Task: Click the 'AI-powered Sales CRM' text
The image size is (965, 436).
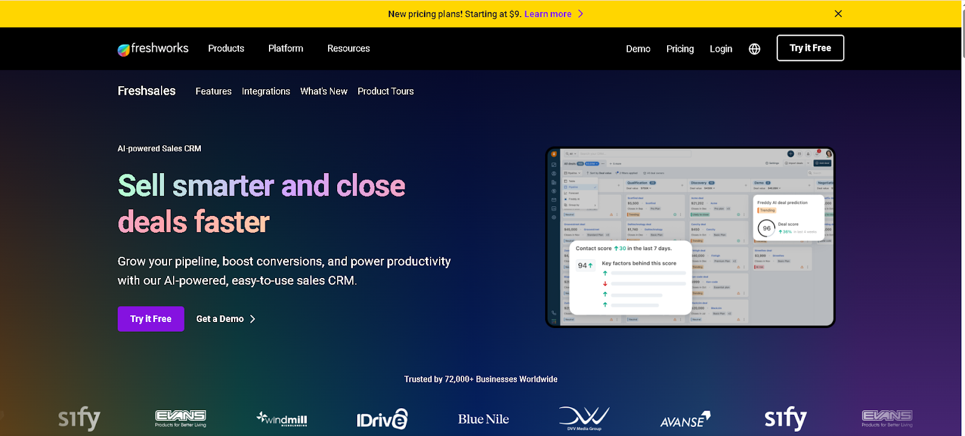Action: (159, 148)
